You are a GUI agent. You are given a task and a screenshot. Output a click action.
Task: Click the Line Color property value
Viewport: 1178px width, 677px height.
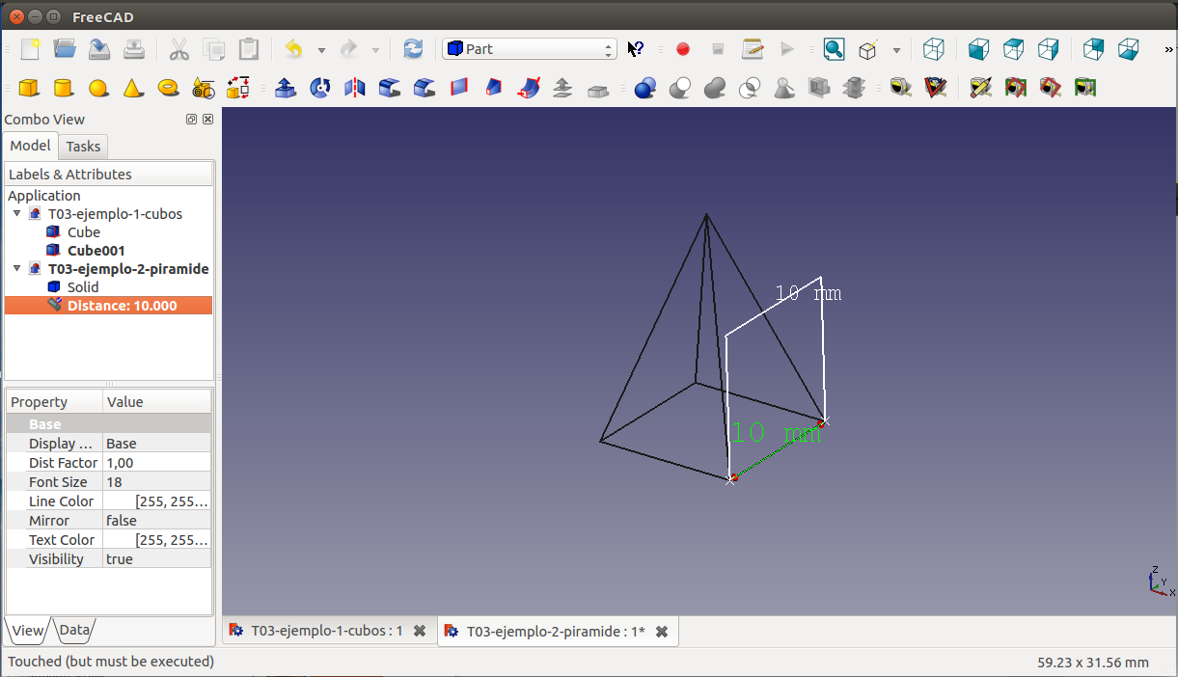pyautogui.click(x=156, y=501)
